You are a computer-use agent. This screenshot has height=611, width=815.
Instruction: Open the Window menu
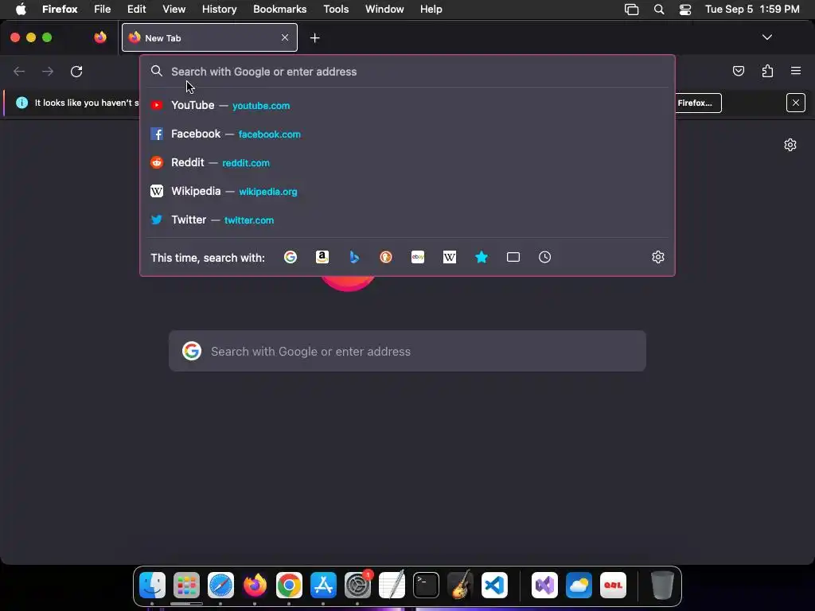click(384, 10)
